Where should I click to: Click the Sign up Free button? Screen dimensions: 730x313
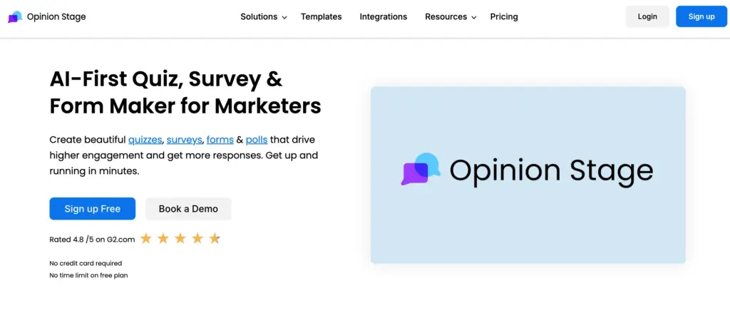(92, 209)
